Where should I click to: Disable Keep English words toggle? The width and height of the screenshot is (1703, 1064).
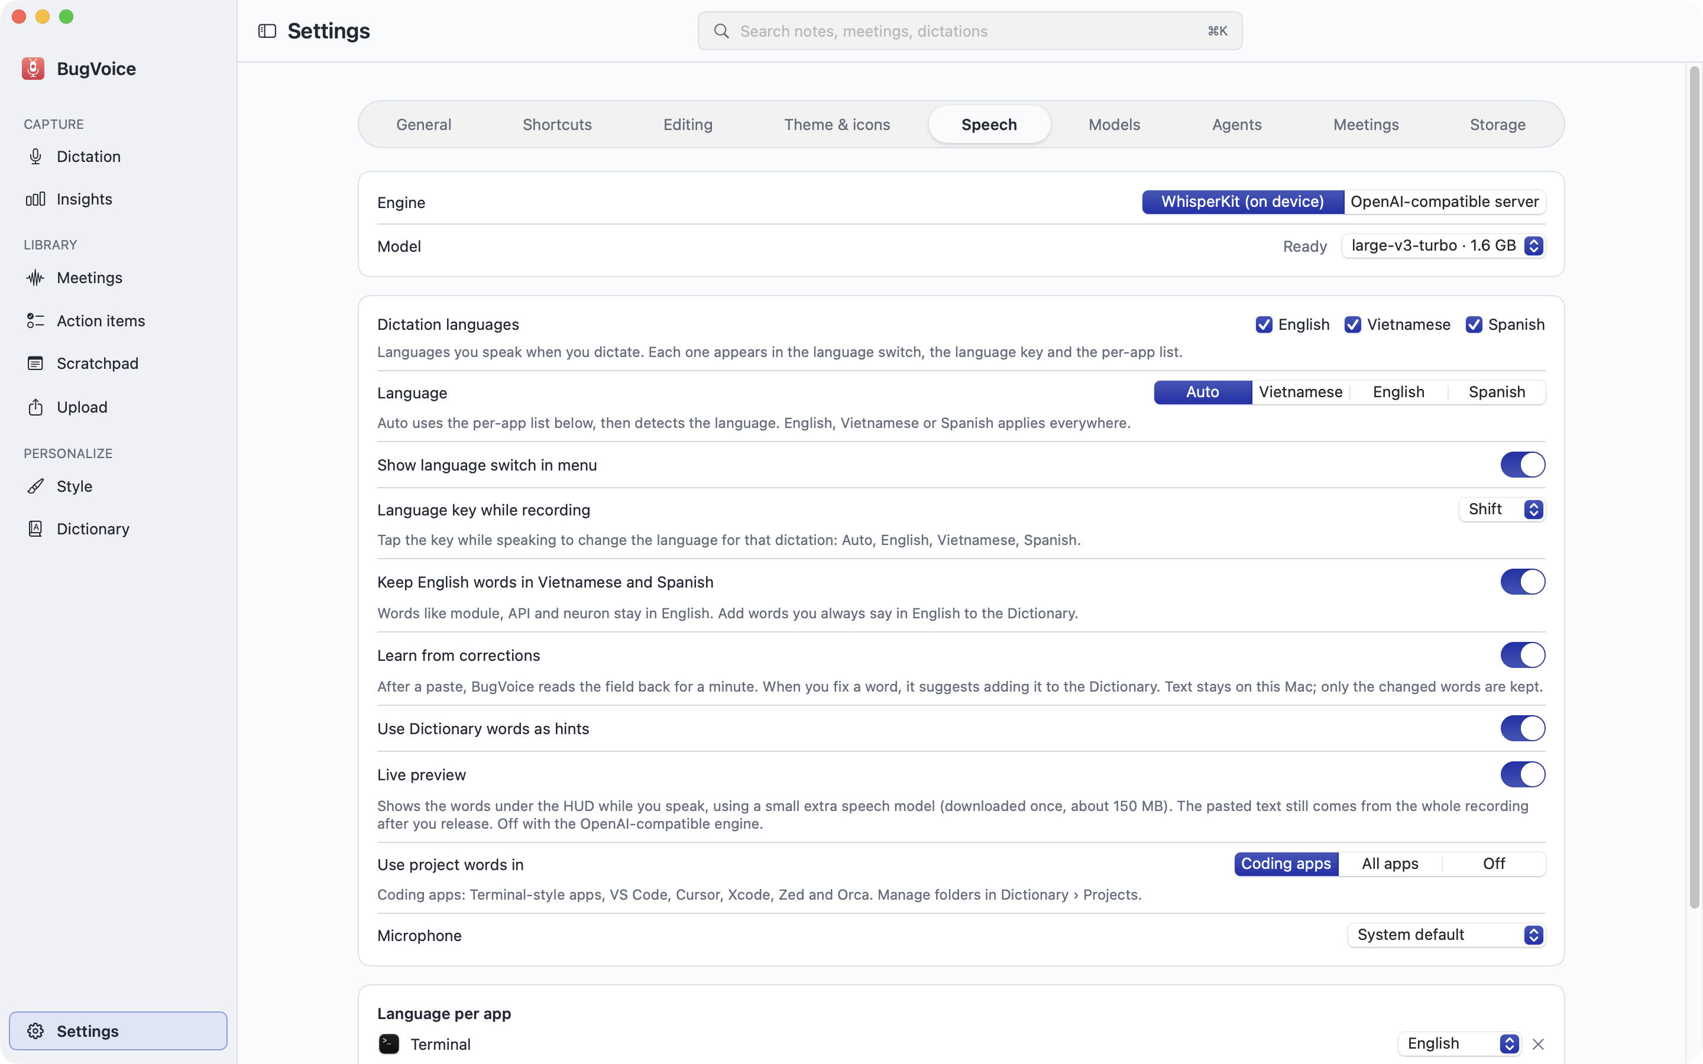click(x=1522, y=582)
